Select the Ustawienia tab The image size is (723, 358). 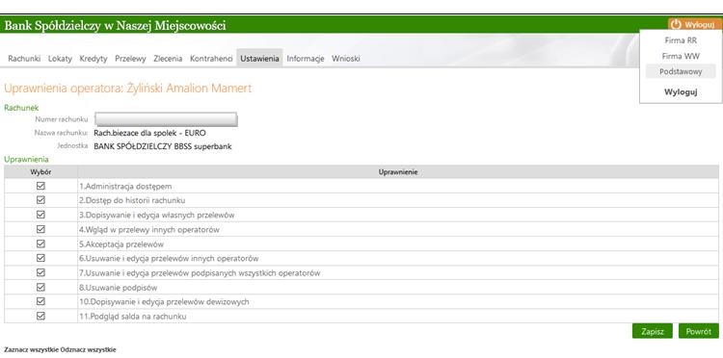point(259,59)
